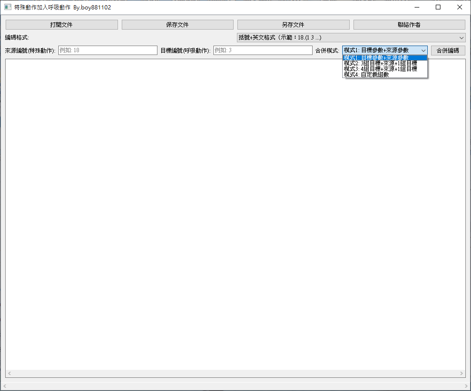Click the 打開文件 button

[x=62, y=24]
